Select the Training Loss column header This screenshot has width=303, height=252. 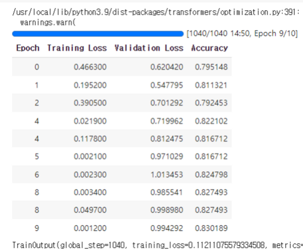(77, 48)
